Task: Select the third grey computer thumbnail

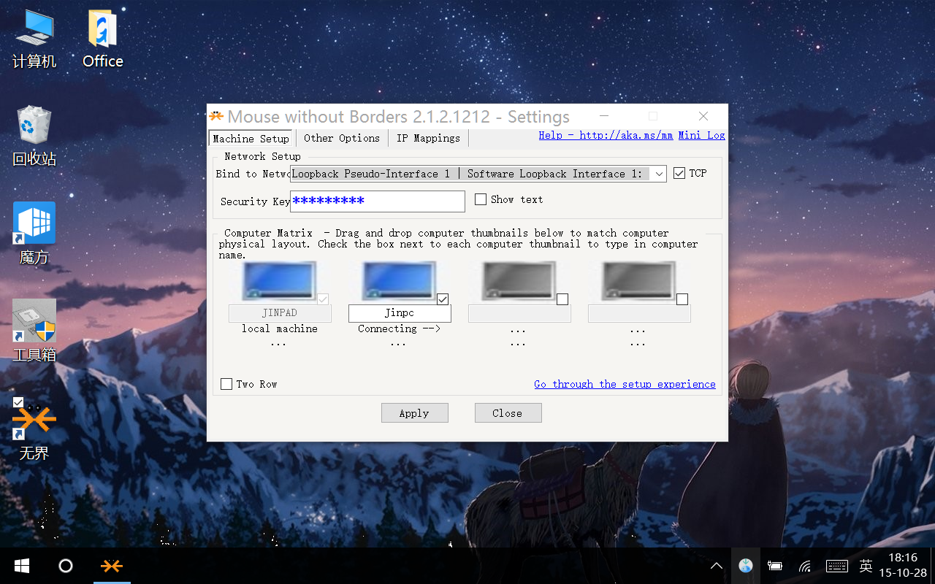Action: 518,281
